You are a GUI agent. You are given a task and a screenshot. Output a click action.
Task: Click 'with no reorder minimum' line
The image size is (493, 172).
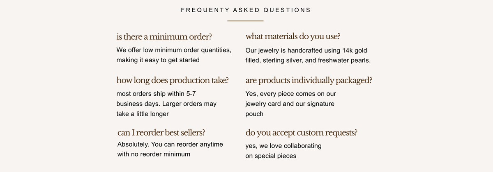[x=154, y=154]
